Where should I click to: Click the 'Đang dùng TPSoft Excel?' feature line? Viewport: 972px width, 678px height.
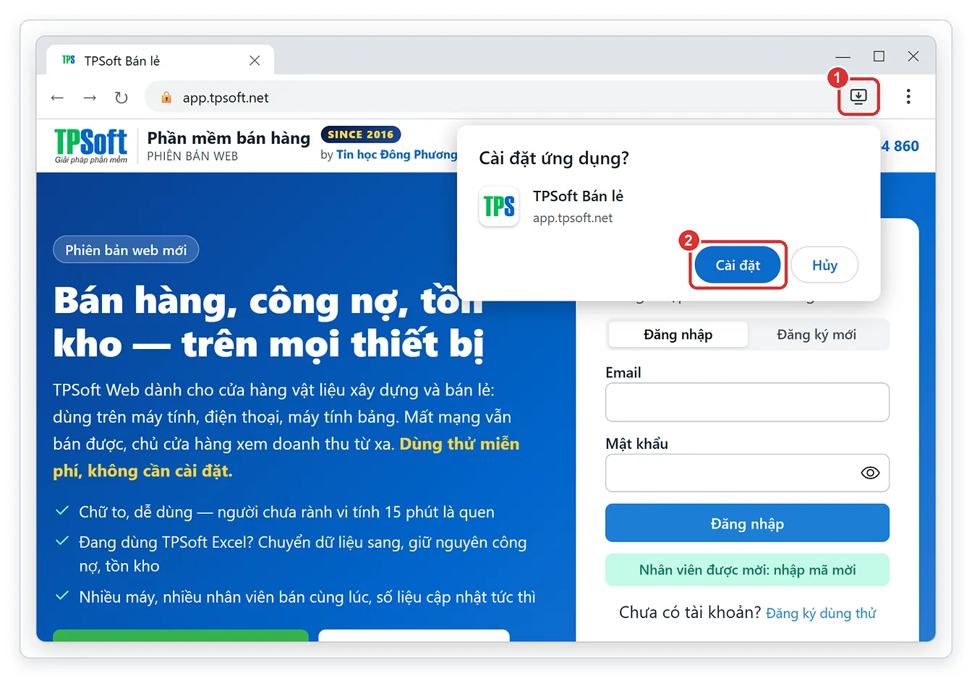(303, 554)
